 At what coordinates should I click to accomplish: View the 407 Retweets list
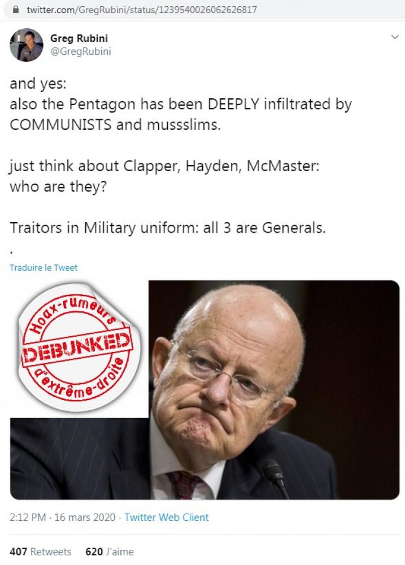40,551
